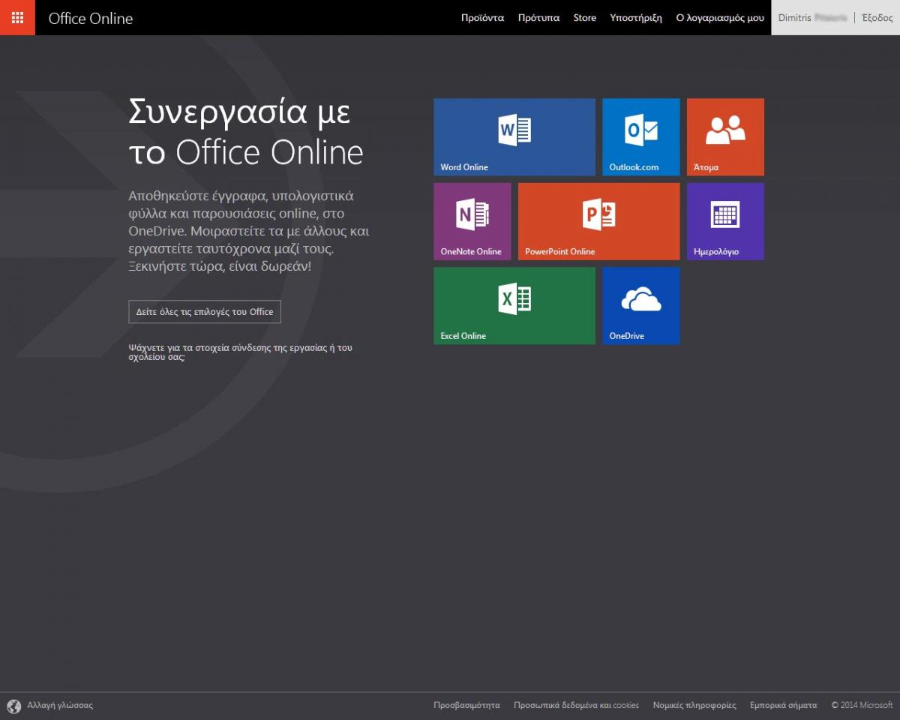This screenshot has width=900, height=720.
Task: Open Προσωπικά δεδομένα και cookies link
Action: 576,706
